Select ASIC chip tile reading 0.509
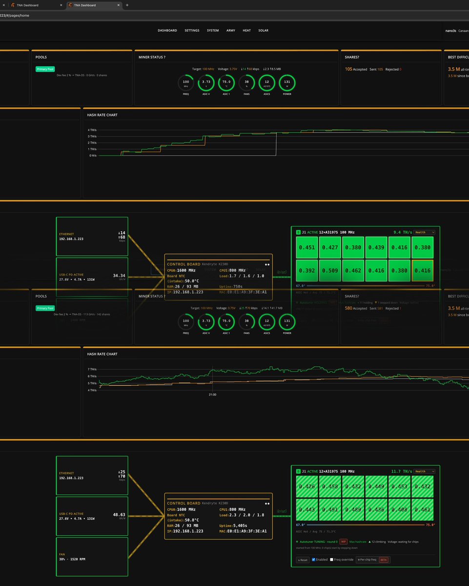The height and width of the screenshot is (586, 469). tap(330, 271)
